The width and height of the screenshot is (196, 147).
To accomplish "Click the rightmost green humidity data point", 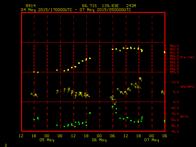I will point(164,121).
